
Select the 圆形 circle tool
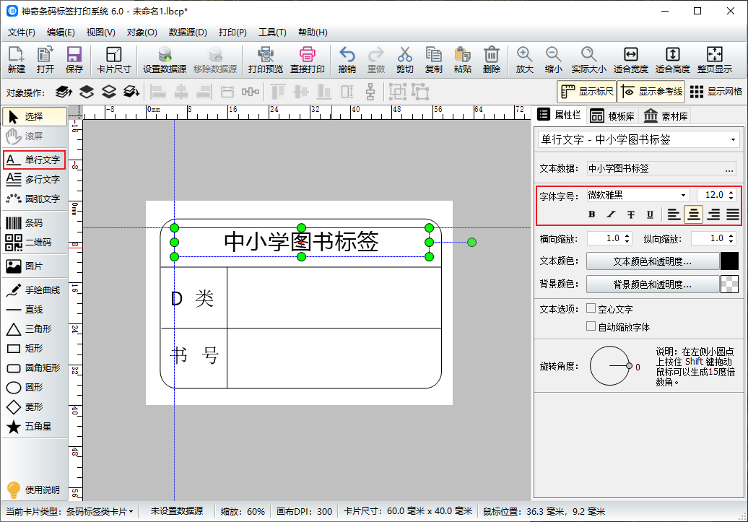pyautogui.click(x=35, y=388)
